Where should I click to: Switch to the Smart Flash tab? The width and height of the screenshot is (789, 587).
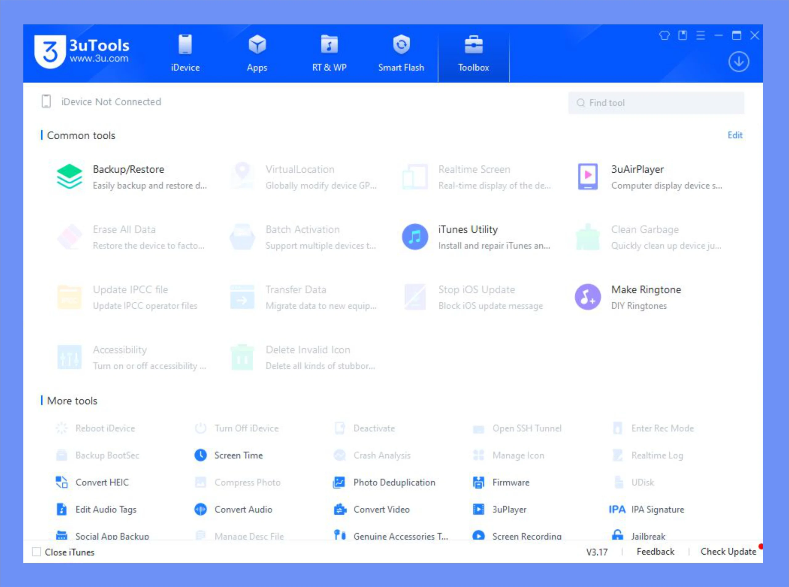coord(401,53)
